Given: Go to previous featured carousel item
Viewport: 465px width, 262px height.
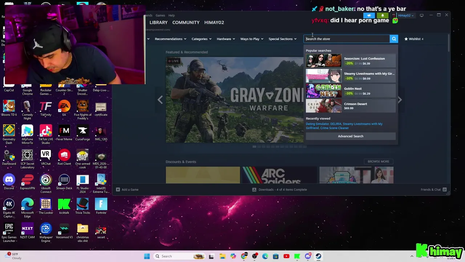Looking at the screenshot, I should click(x=160, y=100).
